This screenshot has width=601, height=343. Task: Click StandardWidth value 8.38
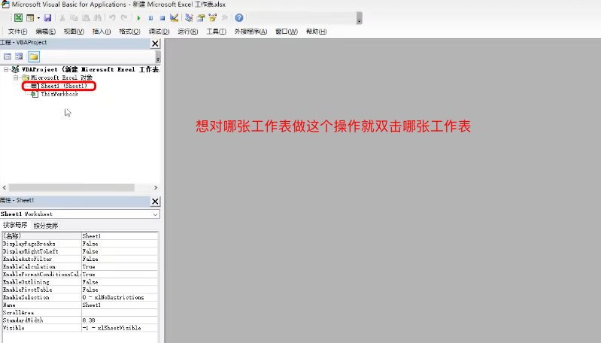pyautogui.click(x=120, y=320)
